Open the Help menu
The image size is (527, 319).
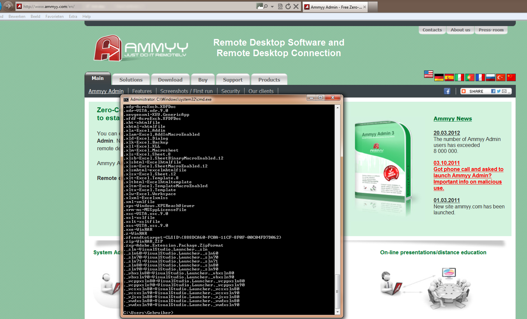86,17
